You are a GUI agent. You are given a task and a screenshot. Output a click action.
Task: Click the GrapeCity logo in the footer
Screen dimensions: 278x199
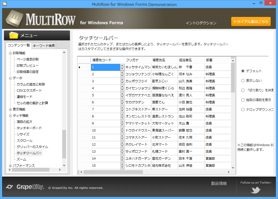(x=25, y=187)
